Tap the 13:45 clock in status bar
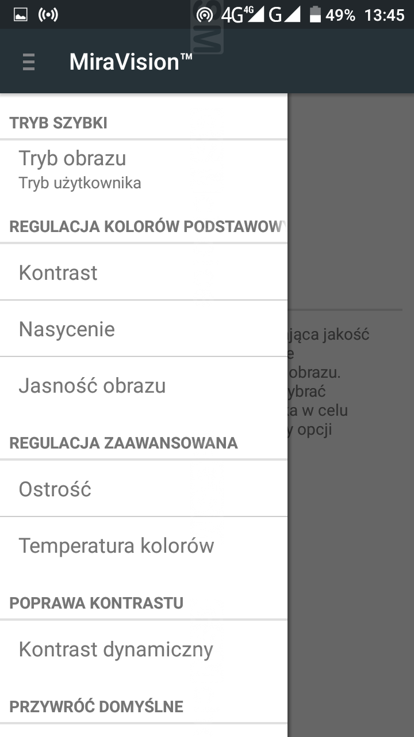The height and width of the screenshot is (737, 414). (384, 15)
